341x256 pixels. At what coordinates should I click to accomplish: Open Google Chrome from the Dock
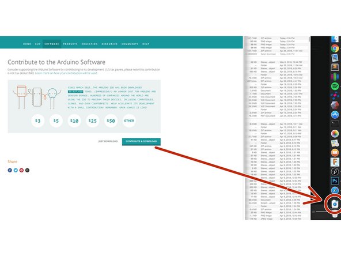[335, 48]
